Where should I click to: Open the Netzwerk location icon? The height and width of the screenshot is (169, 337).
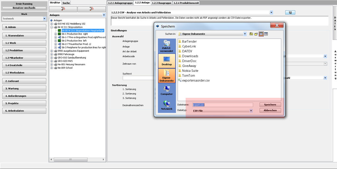point(167,105)
